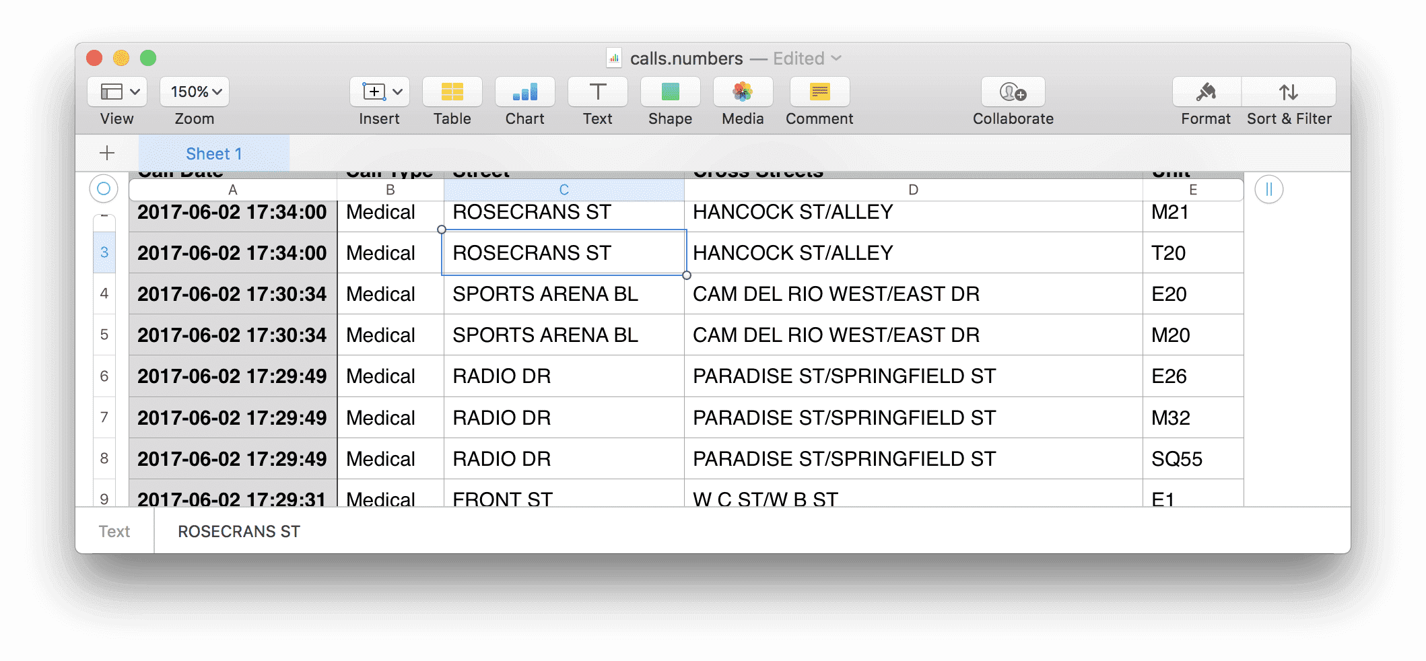Switch to the Sheet 1 tab
This screenshot has height=661, width=1426.
click(x=213, y=154)
